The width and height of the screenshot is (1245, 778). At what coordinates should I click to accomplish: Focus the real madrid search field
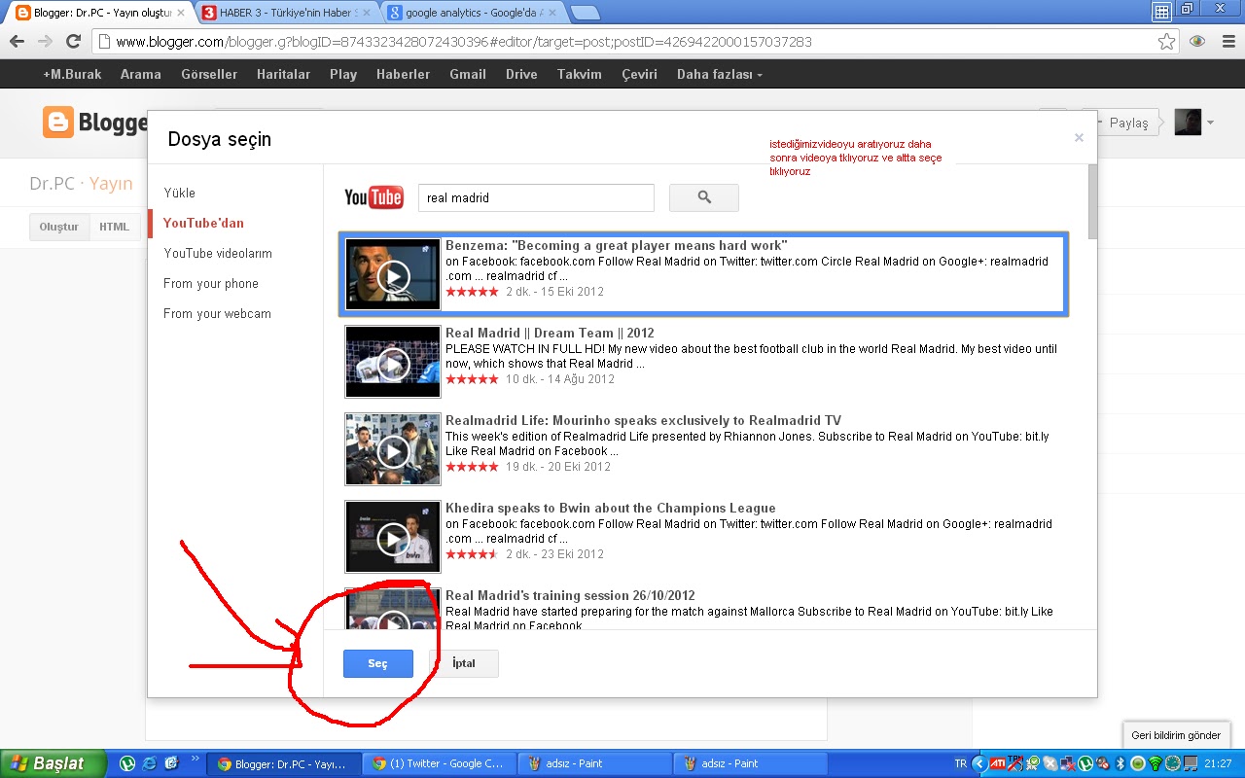tap(536, 197)
